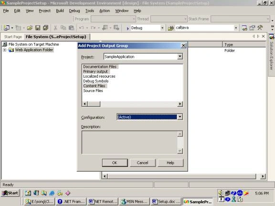Click the New Project toolbar icon

(7, 28)
